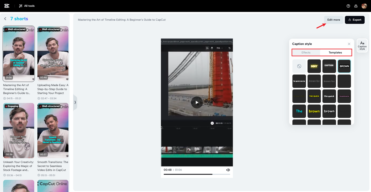Mute the preview with the speaker icon

[x=228, y=170]
